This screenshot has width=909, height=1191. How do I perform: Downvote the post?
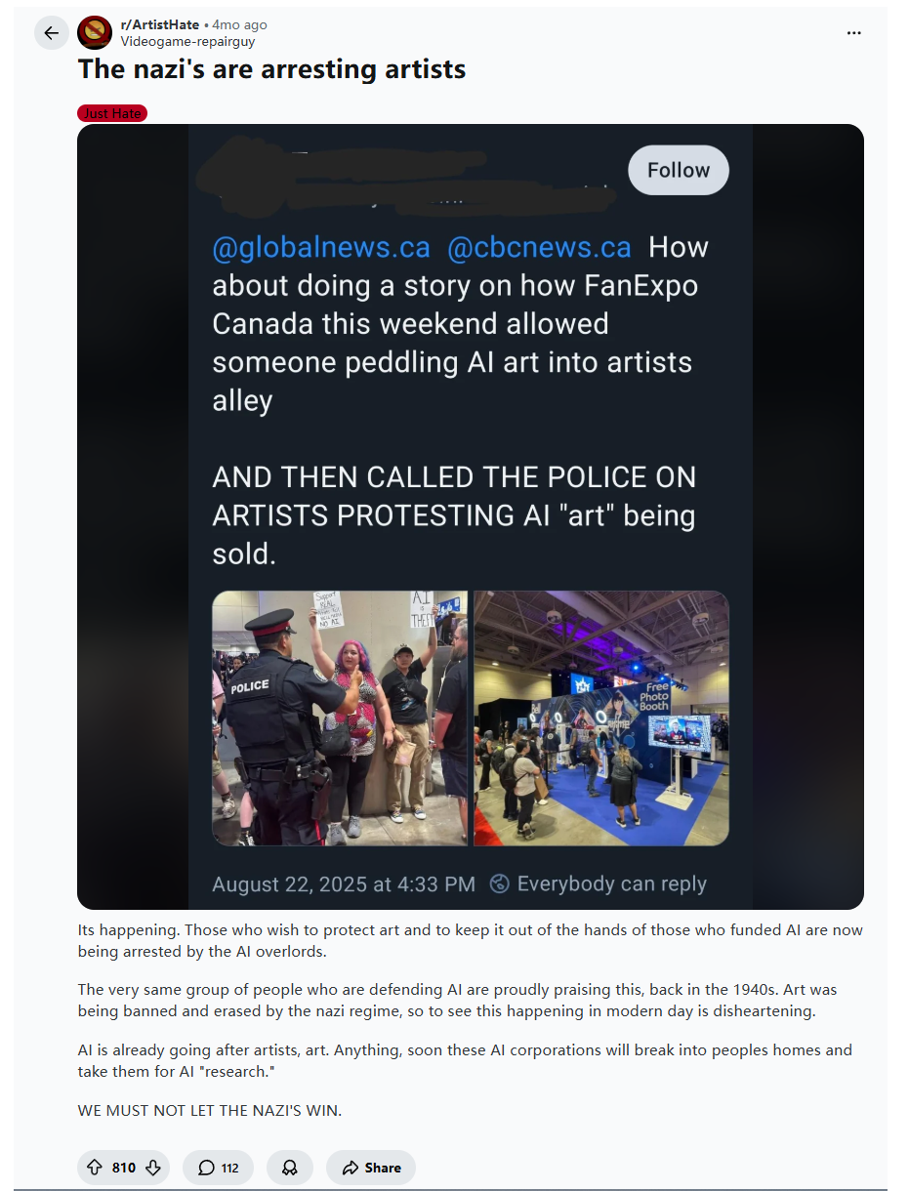click(153, 1168)
